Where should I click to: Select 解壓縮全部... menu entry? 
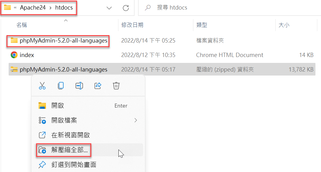coord(88,150)
